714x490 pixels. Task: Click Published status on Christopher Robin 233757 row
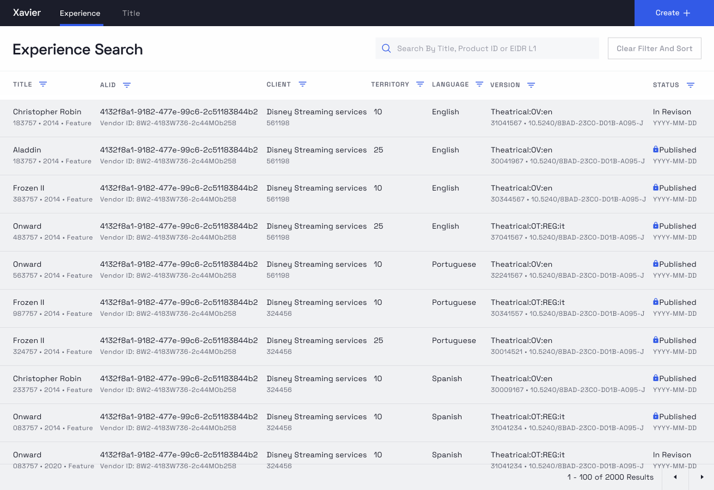[x=678, y=378]
